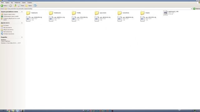Screen dimensions: 200x112
Task: Open the Search (Поиск) toolbar button
Action: coord(21,6)
